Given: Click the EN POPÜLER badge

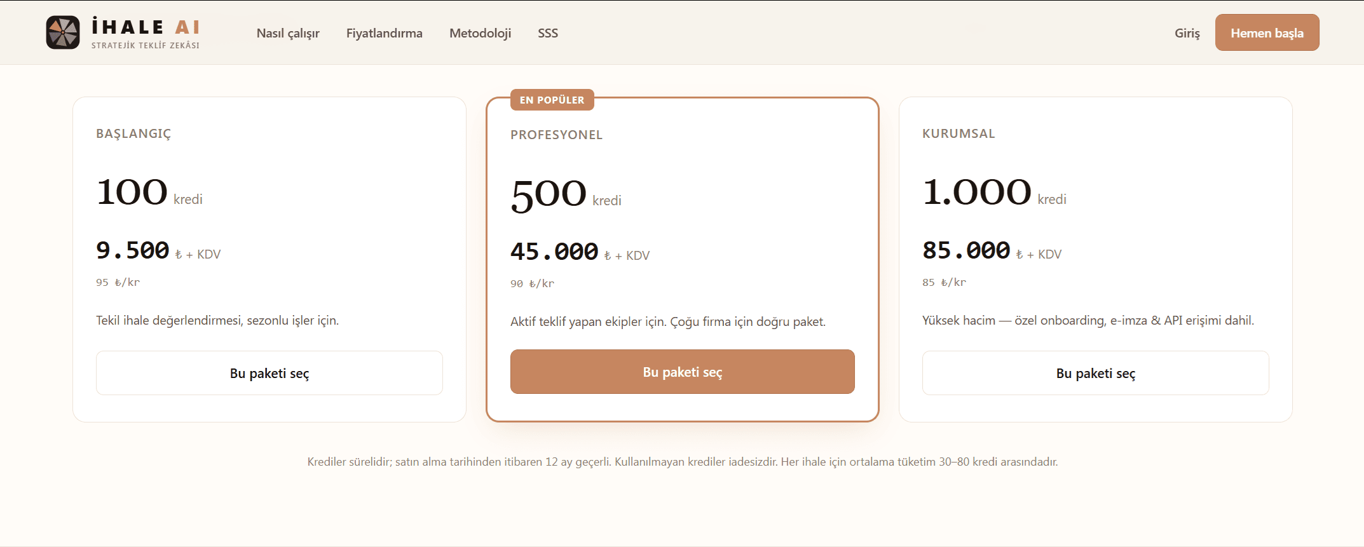Looking at the screenshot, I should pyautogui.click(x=552, y=100).
